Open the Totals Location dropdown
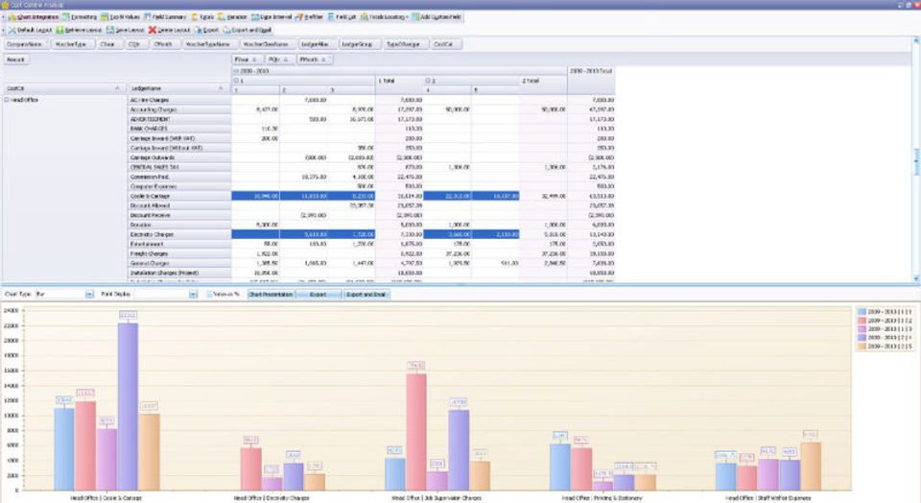 [x=384, y=17]
